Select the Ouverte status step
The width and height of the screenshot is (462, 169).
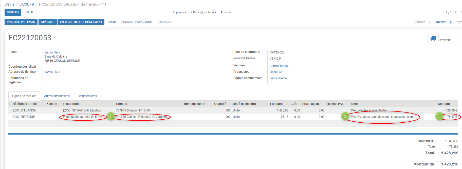click(x=440, y=22)
